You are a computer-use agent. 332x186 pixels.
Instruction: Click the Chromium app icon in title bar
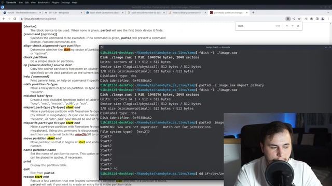click(x=2, y=7)
